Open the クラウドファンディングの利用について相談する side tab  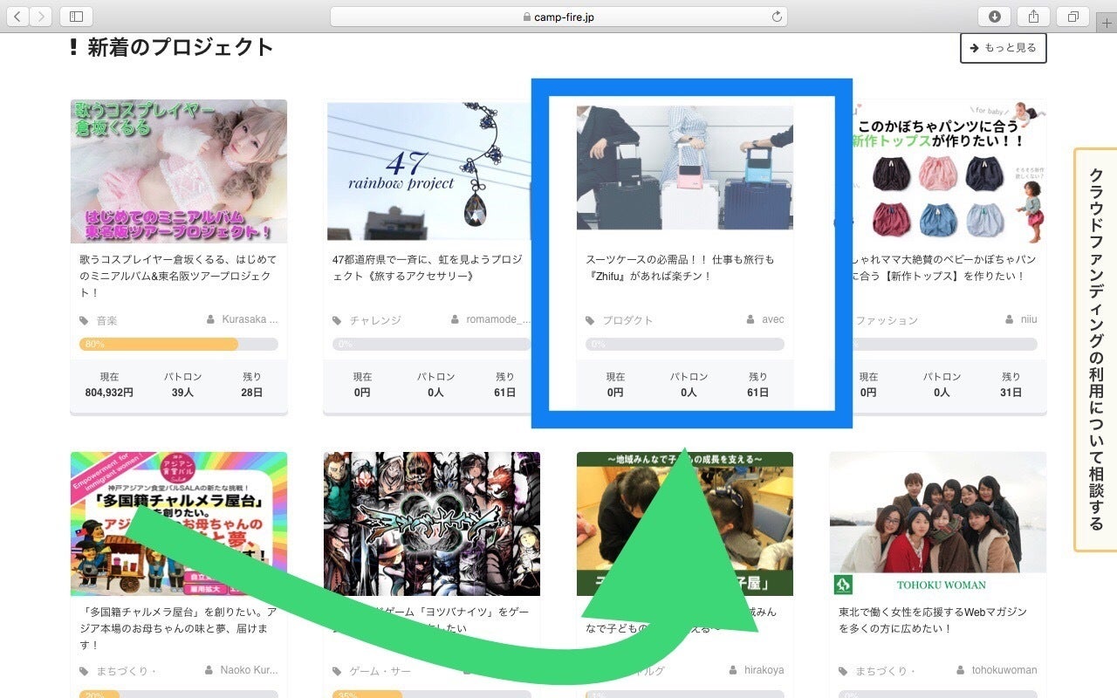pos(1095,349)
